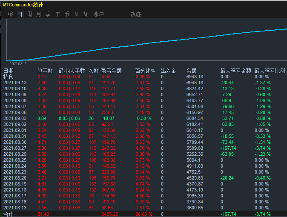Click the 81.48 total lots value
This screenshot has width=287, height=217.
(x=43, y=214)
